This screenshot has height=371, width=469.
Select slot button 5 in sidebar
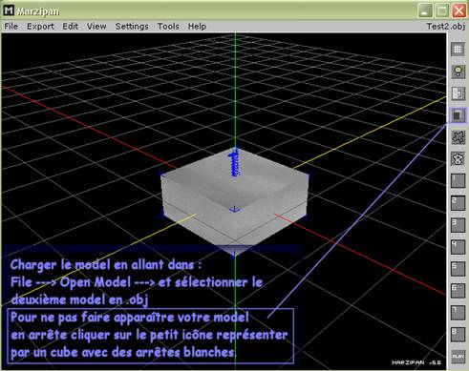[x=458, y=268]
